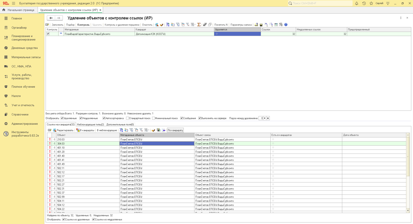Click the blue help question mark icon
Screen dimensions: 413x224
point(286,25)
